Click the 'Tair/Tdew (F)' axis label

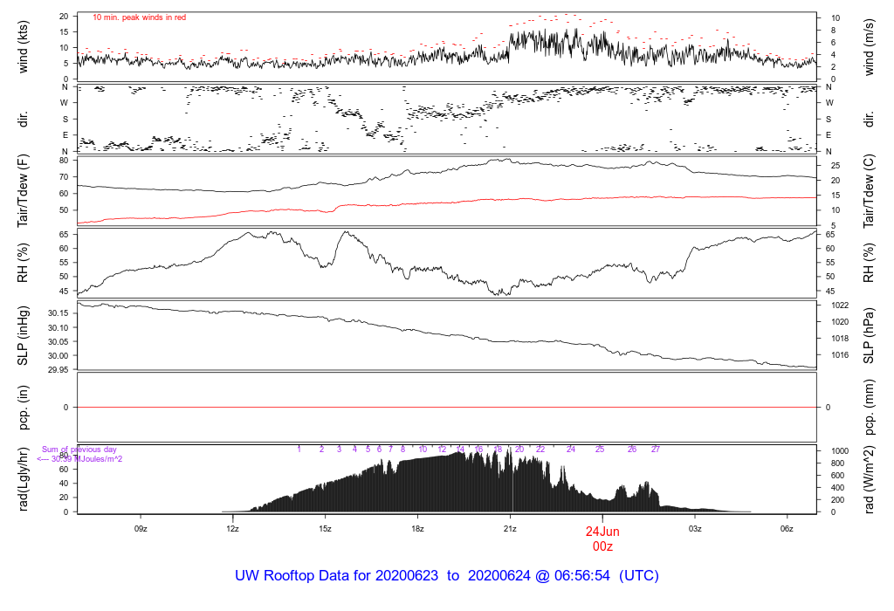(x=23, y=191)
